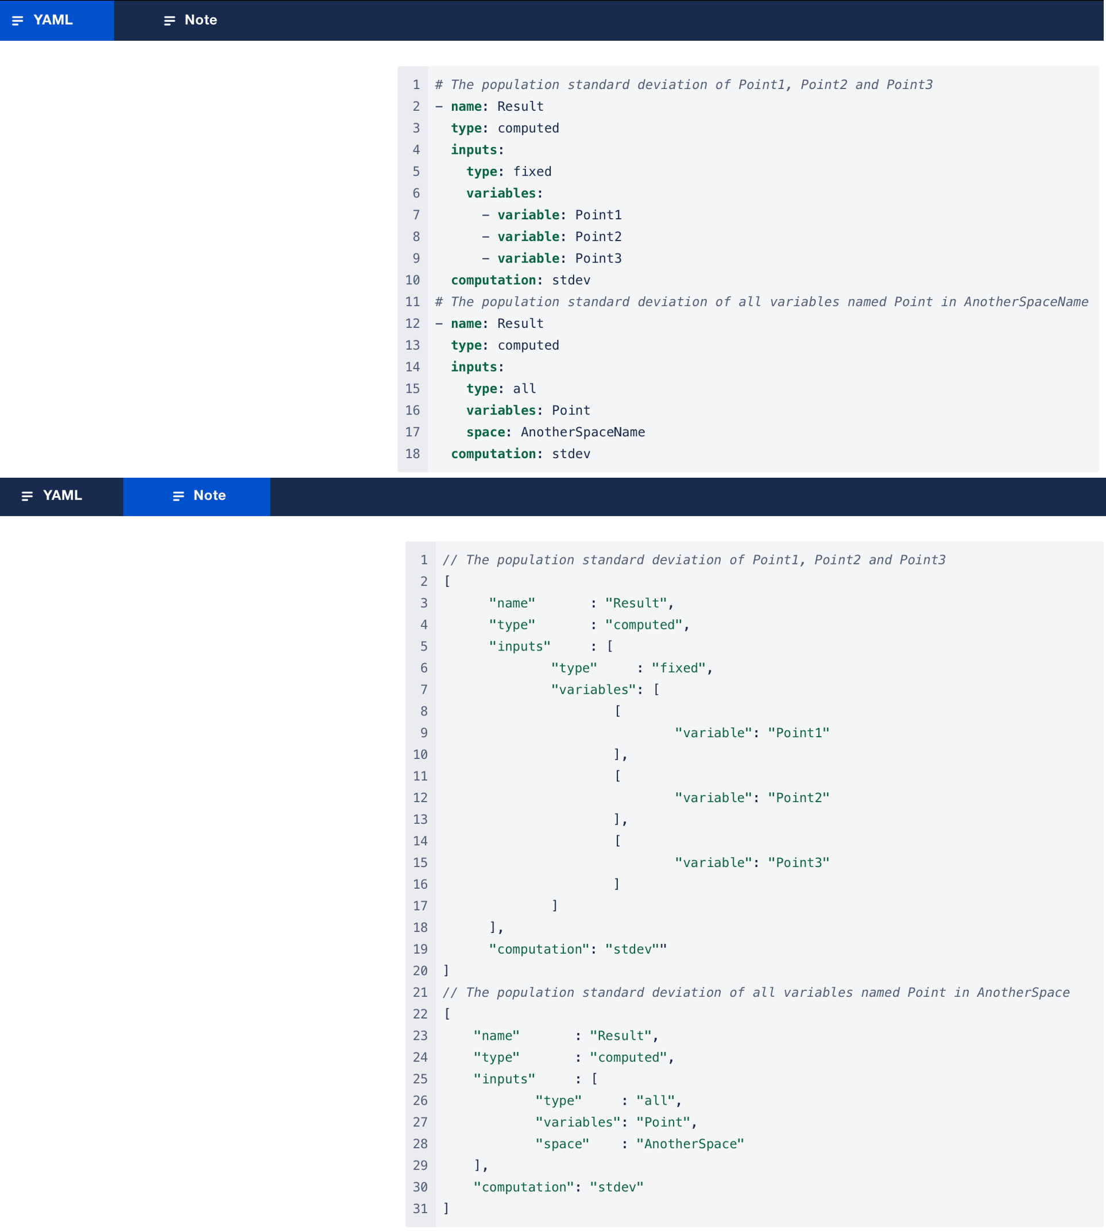Click 'computation: stdev' on YAML line 10
The height and width of the screenshot is (1231, 1106).
pyautogui.click(x=520, y=280)
